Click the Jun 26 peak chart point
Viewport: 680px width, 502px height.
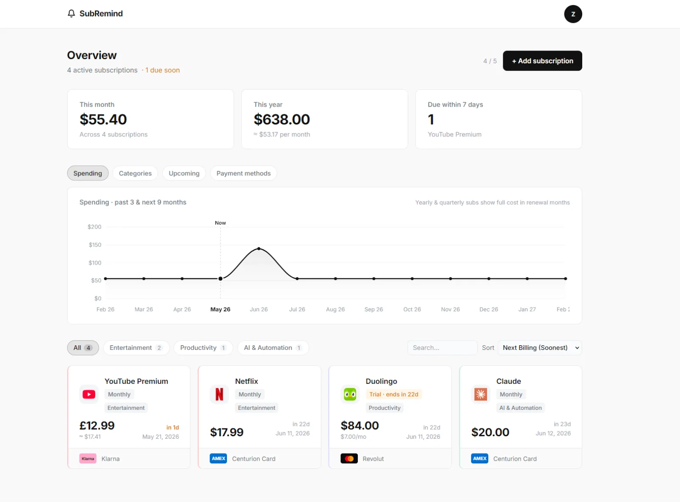click(259, 248)
